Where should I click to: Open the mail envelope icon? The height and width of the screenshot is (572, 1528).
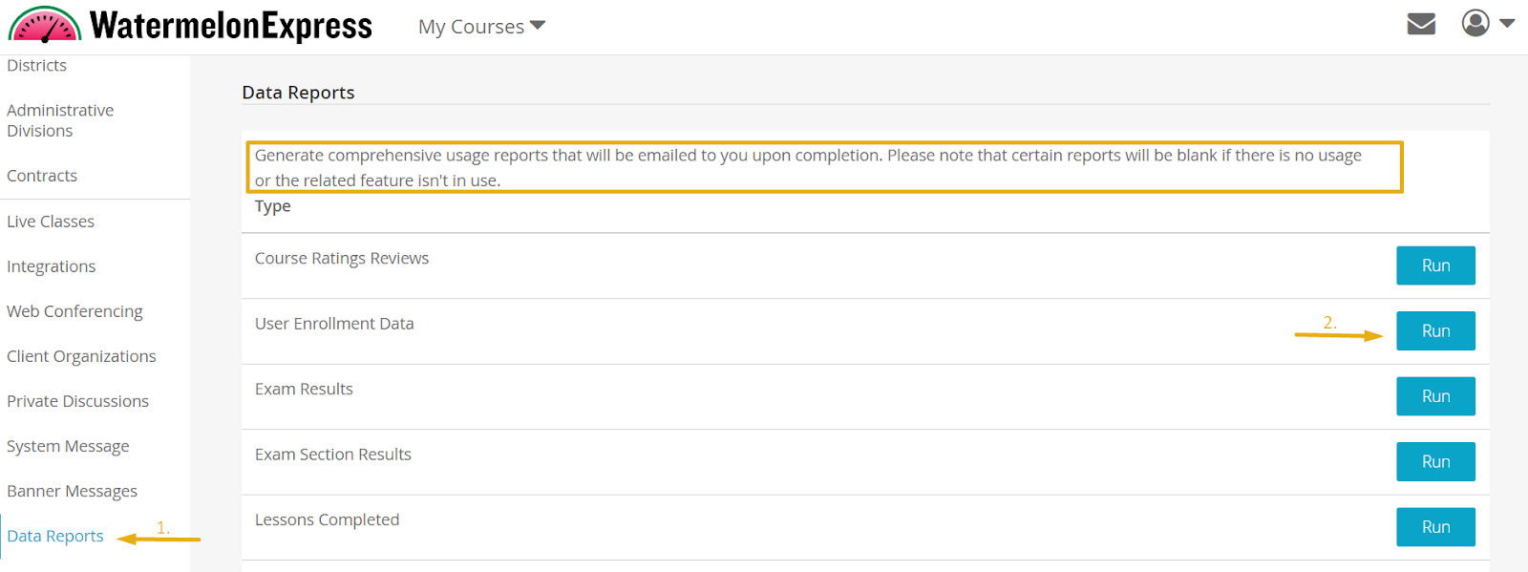[1421, 23]
